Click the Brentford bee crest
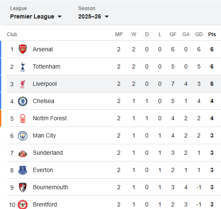 click(23, 204)
